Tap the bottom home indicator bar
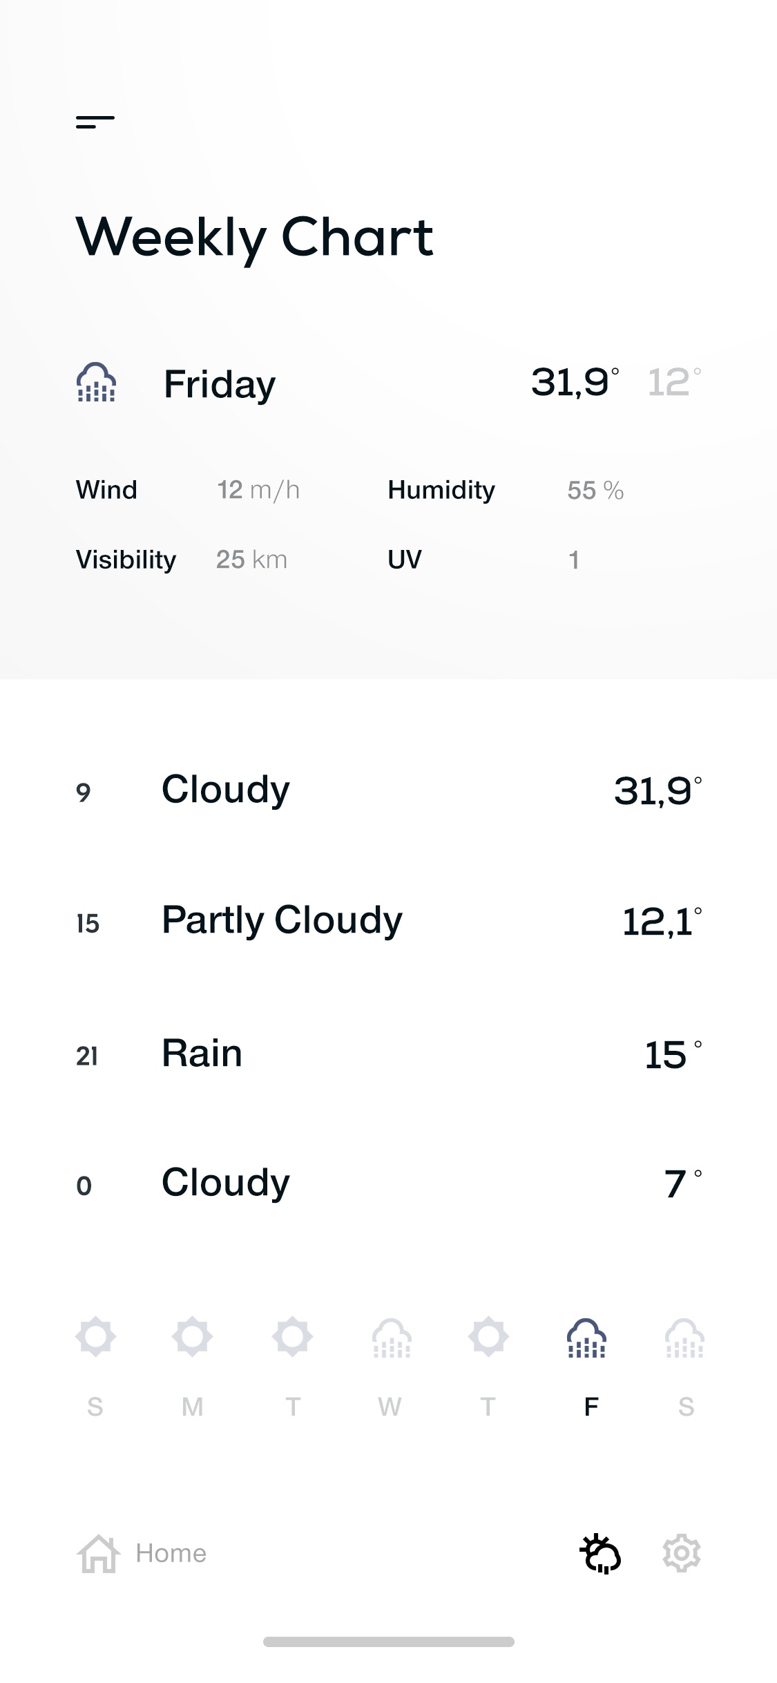The height and width of the screenshot is (1683, 777). click(389, 1642)
